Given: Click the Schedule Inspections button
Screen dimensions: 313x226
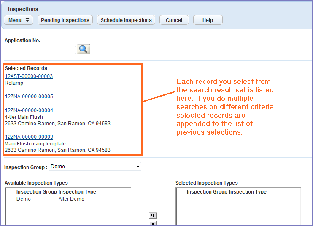Looking at the screenshot, I should 126,20.
